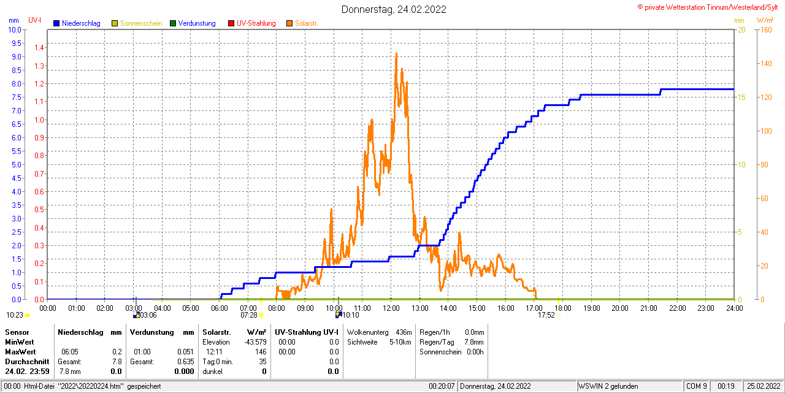
Task: Click the Tag:0 min. label
Action: pyautogui.click(x=218, y=362)
